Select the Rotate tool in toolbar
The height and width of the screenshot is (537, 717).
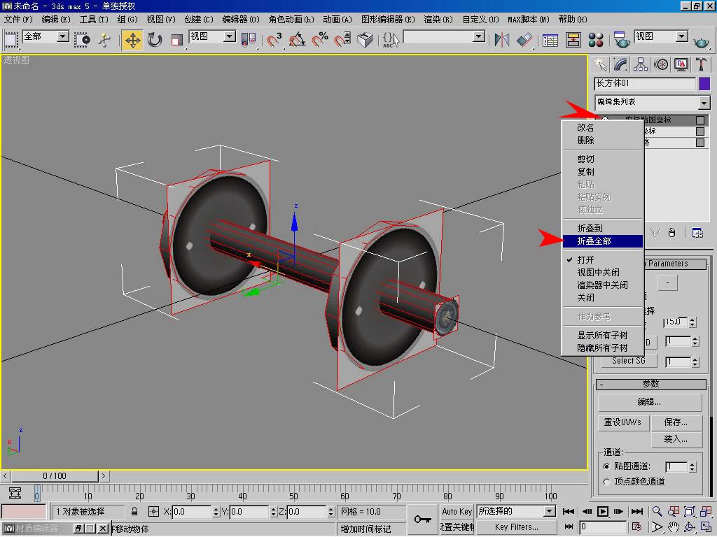click(x=155, y=40)
